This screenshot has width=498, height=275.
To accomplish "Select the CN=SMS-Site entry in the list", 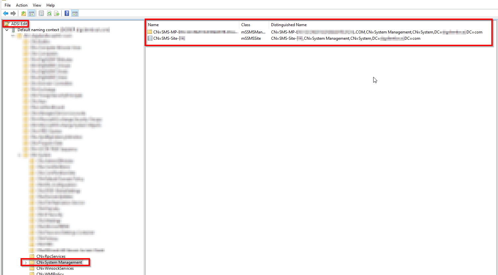I will (167, 38).
